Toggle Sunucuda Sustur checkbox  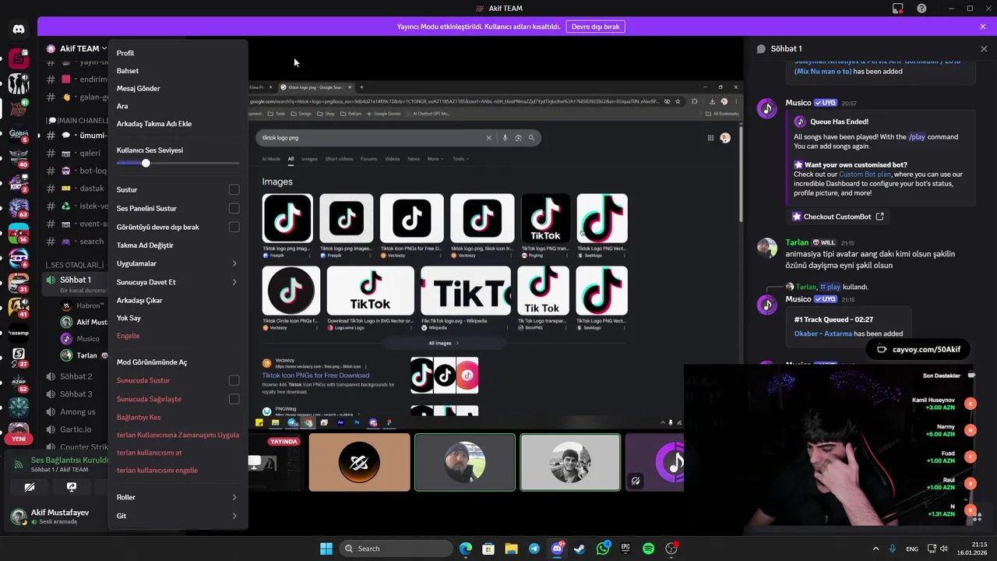[234, 380]
